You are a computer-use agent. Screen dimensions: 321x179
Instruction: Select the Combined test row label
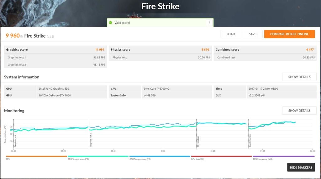coord(226,57)
